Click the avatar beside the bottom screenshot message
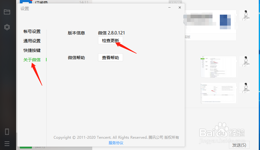This screenshot has height=150, width=260. 244,88
